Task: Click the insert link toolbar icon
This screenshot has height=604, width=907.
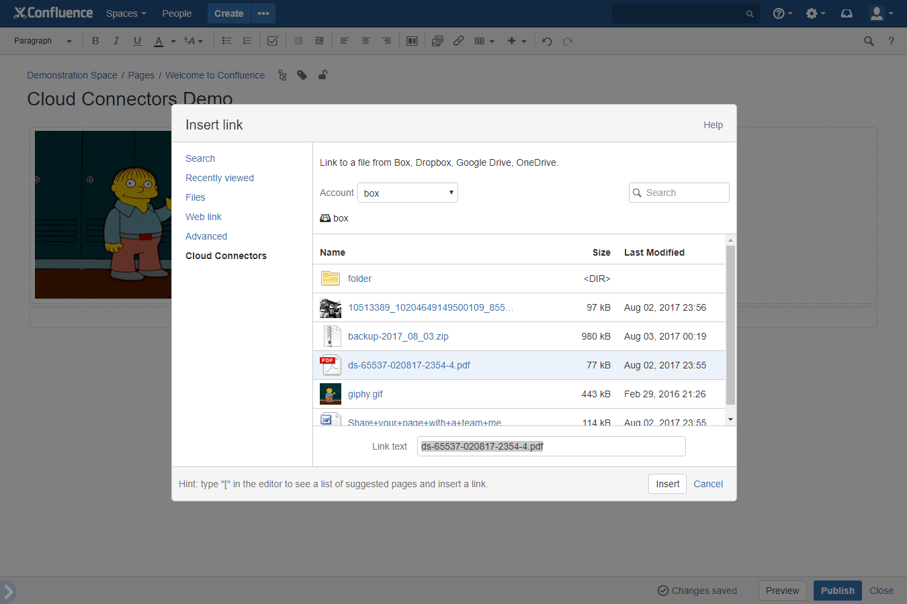Action: pos(458,41)
